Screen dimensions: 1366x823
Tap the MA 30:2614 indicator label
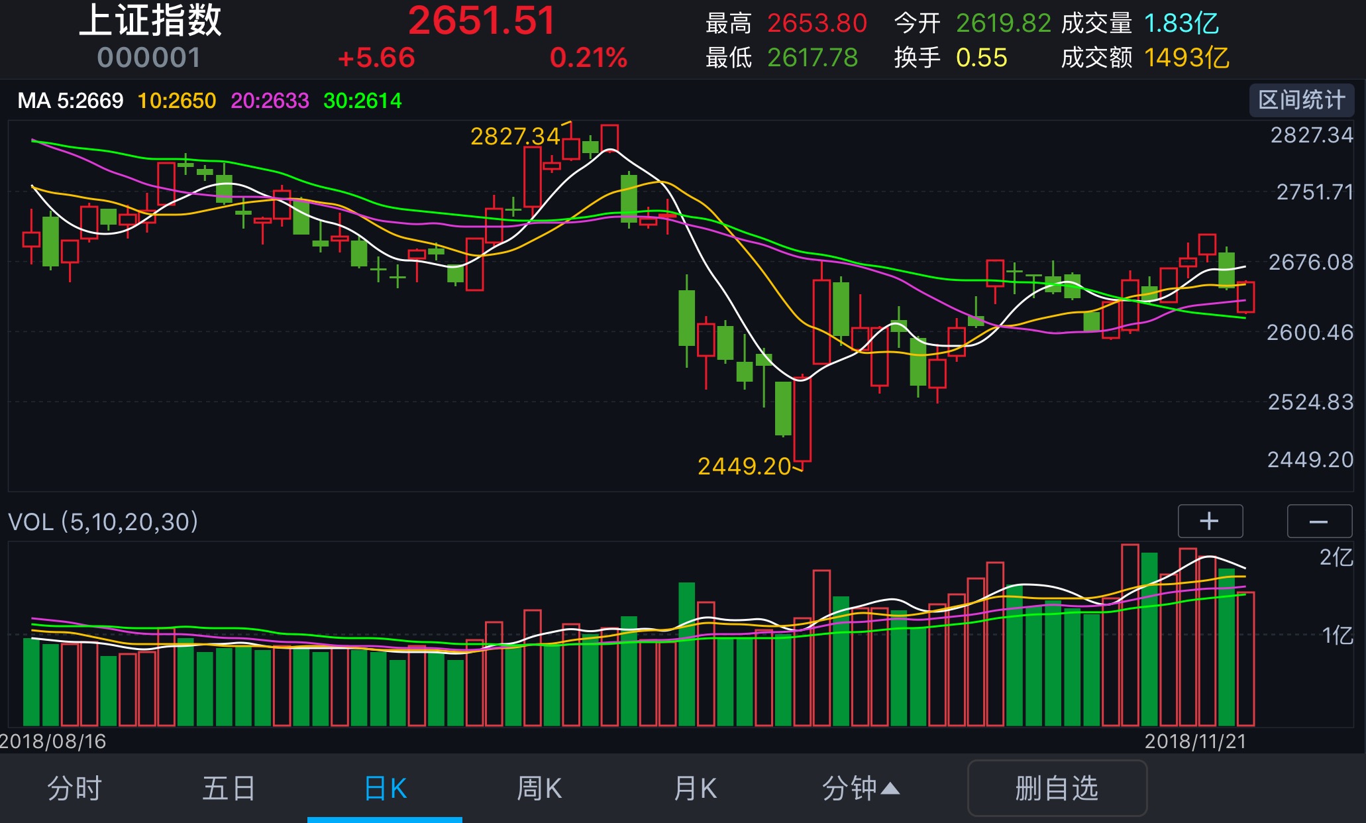point(362,101)
